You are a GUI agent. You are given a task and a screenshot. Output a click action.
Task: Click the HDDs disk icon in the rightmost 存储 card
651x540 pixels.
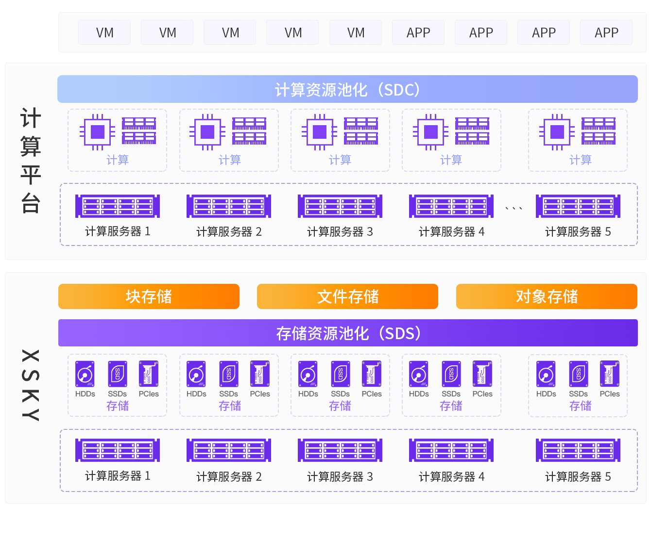coord(546,374)
